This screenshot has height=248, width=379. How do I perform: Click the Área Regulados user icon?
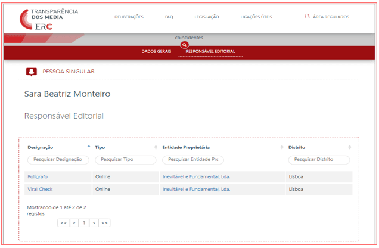307,17
